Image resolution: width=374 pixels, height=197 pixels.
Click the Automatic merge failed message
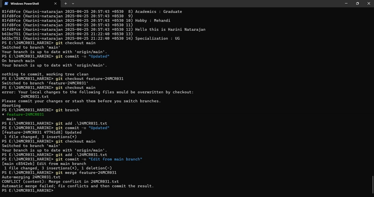coord(78,186)
